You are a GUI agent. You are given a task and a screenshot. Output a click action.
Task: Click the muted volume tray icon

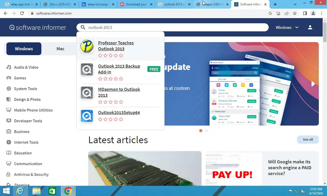tap(303, 191)
